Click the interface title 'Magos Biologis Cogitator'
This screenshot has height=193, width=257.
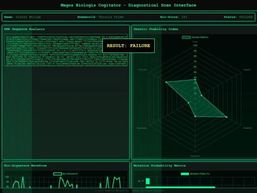(91, 5)
